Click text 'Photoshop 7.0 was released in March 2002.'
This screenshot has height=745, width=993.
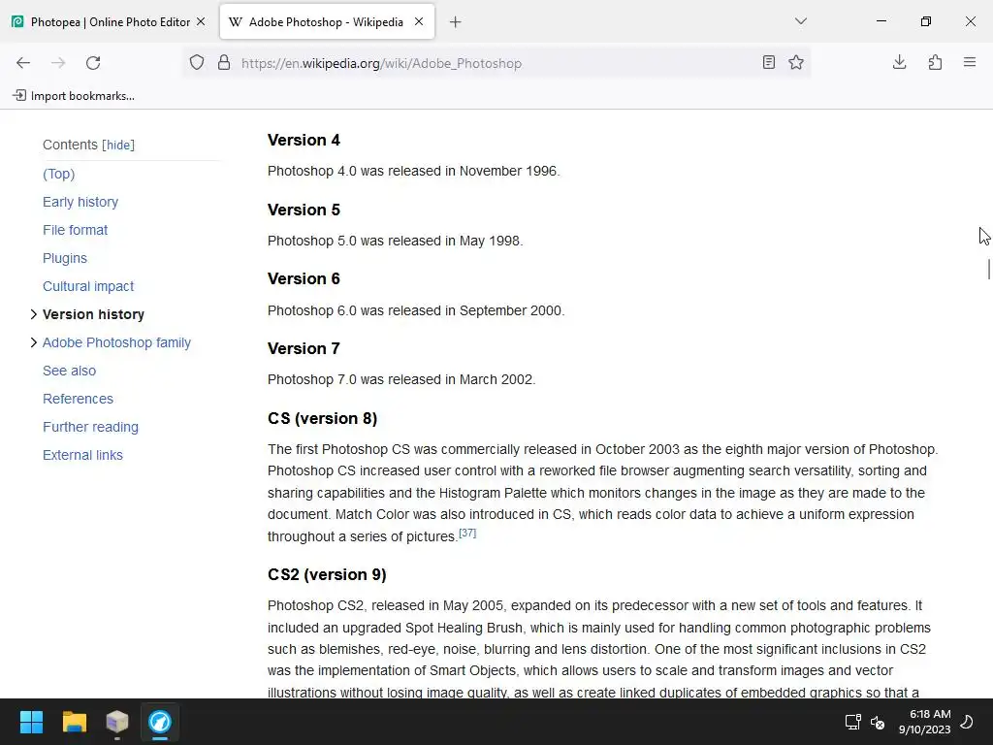point(401,379)
